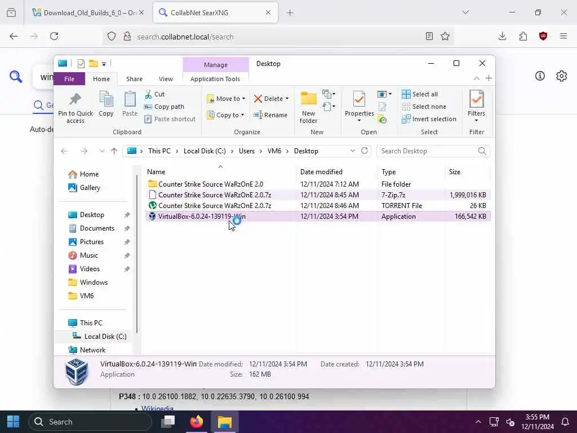Screen dimensions: 577x433
Task: Click the Properties icon
Action: [359, 99]
